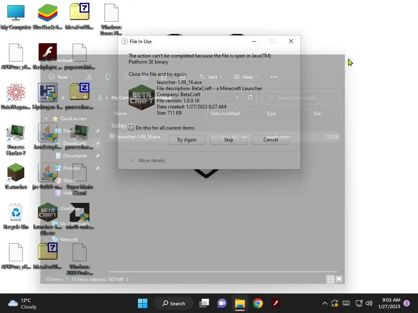Open the Windows Start menu

[x=142, y=303]
